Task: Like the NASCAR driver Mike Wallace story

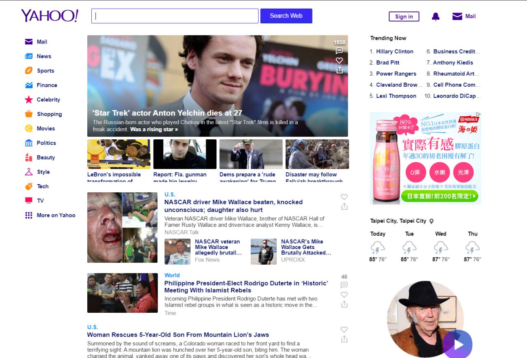Action: pos(344,197)
